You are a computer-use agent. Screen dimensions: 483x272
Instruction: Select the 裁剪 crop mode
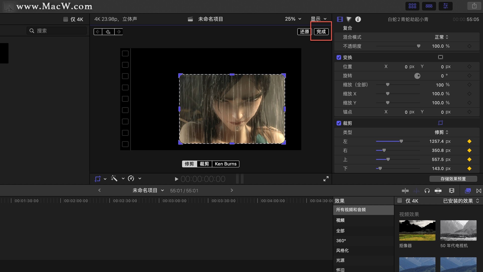point(204,164)
